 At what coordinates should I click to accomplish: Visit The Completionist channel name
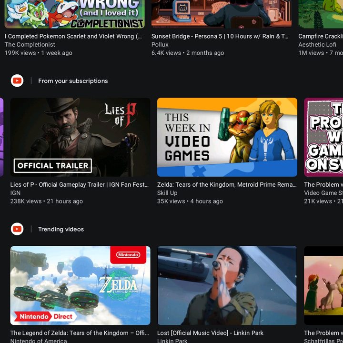tap(30, 45)
